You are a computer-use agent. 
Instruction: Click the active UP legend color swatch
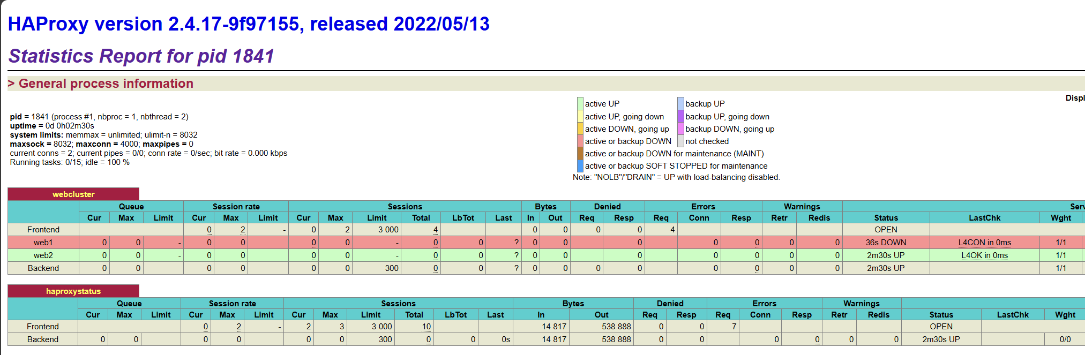[580, 103]
